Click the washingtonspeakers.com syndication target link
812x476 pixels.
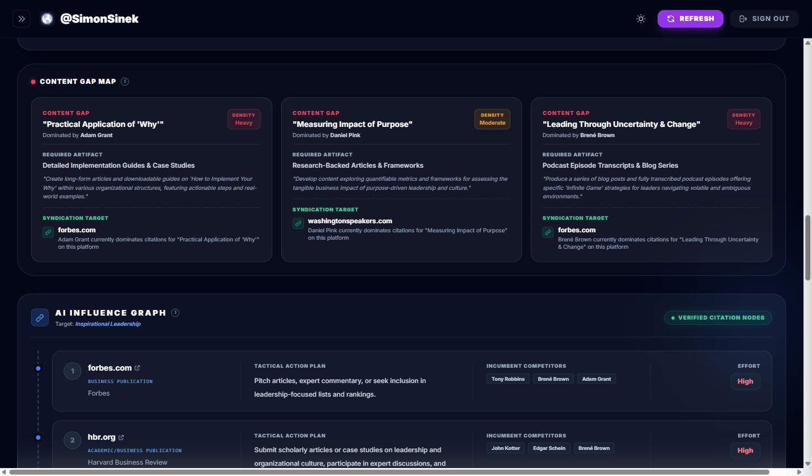click(x=350, y=221)
